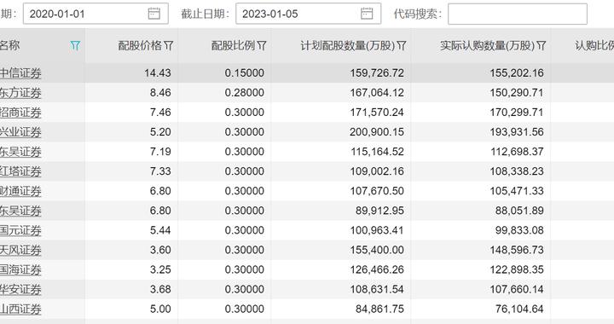Filter the 实际认购数量(万股) column
The height and width of the screenshot is (324, 614).
pyautogui.click(x=542, y=46)
